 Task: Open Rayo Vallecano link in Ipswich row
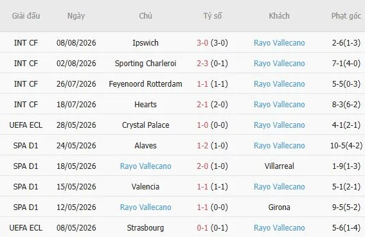(x=279, y=43)
